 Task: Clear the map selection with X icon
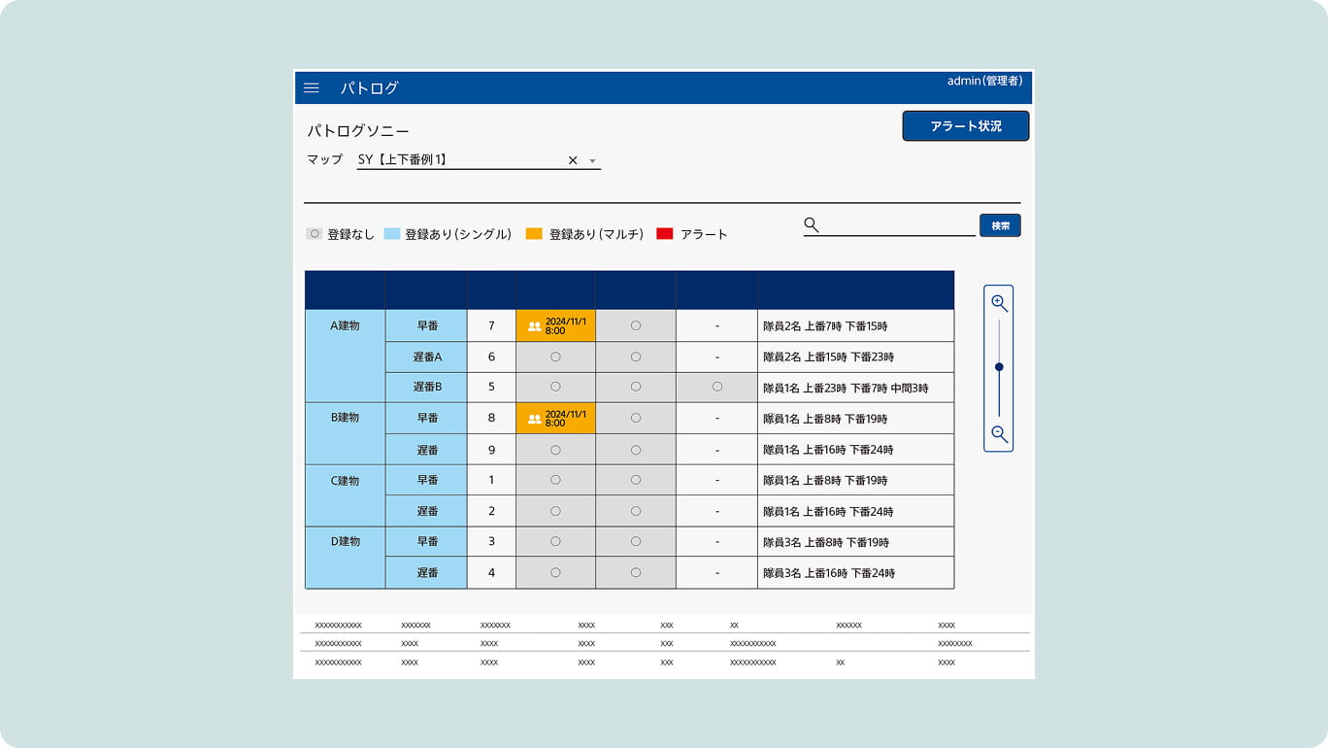coord(573,160)
